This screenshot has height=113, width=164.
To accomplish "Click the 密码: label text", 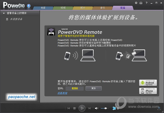I will pyautogui.click(x=61, y=88).
